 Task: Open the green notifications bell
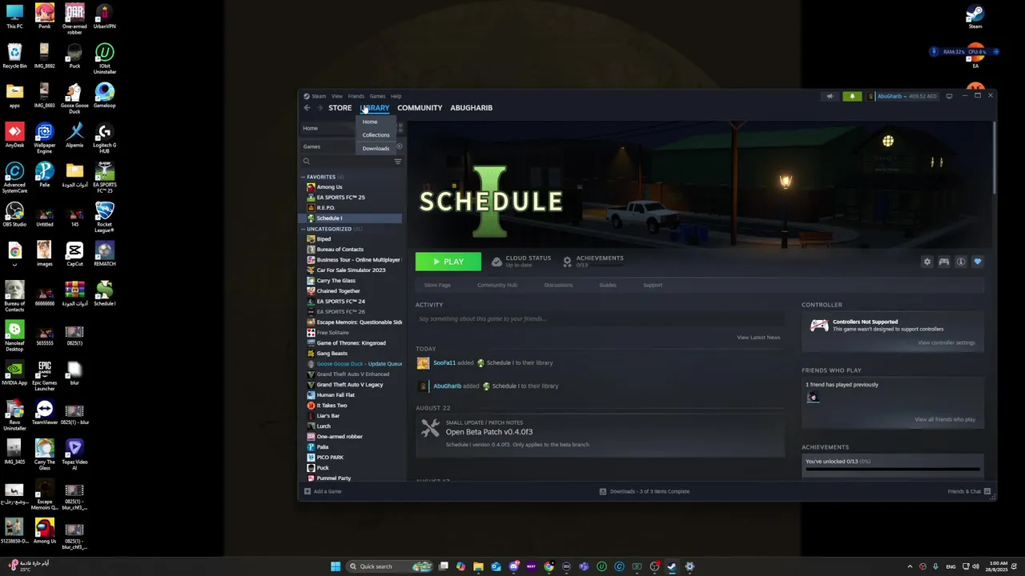click(x=852, y=96)
